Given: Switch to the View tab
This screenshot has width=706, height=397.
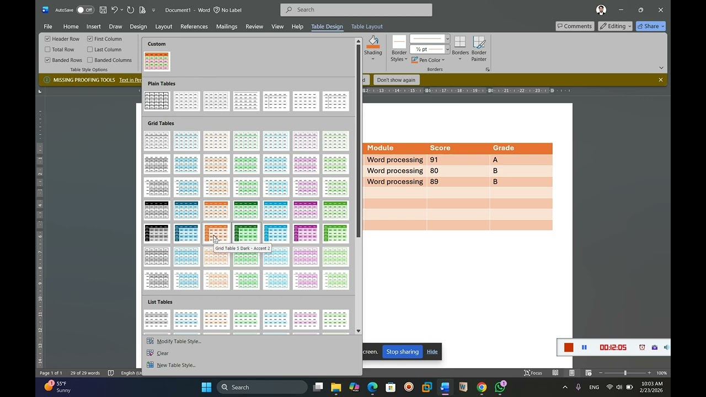Looking at the screenshot, I should coord(277,26).
